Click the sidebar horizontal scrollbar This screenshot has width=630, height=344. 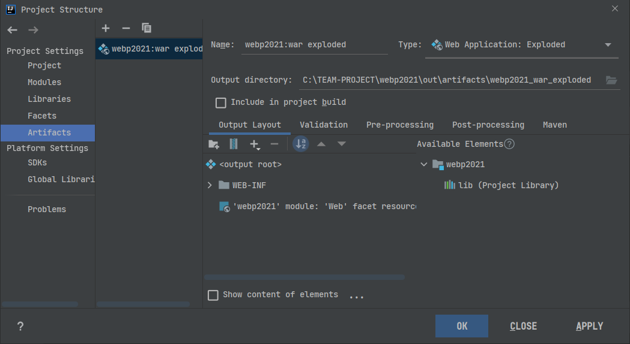tap(40, 304)
